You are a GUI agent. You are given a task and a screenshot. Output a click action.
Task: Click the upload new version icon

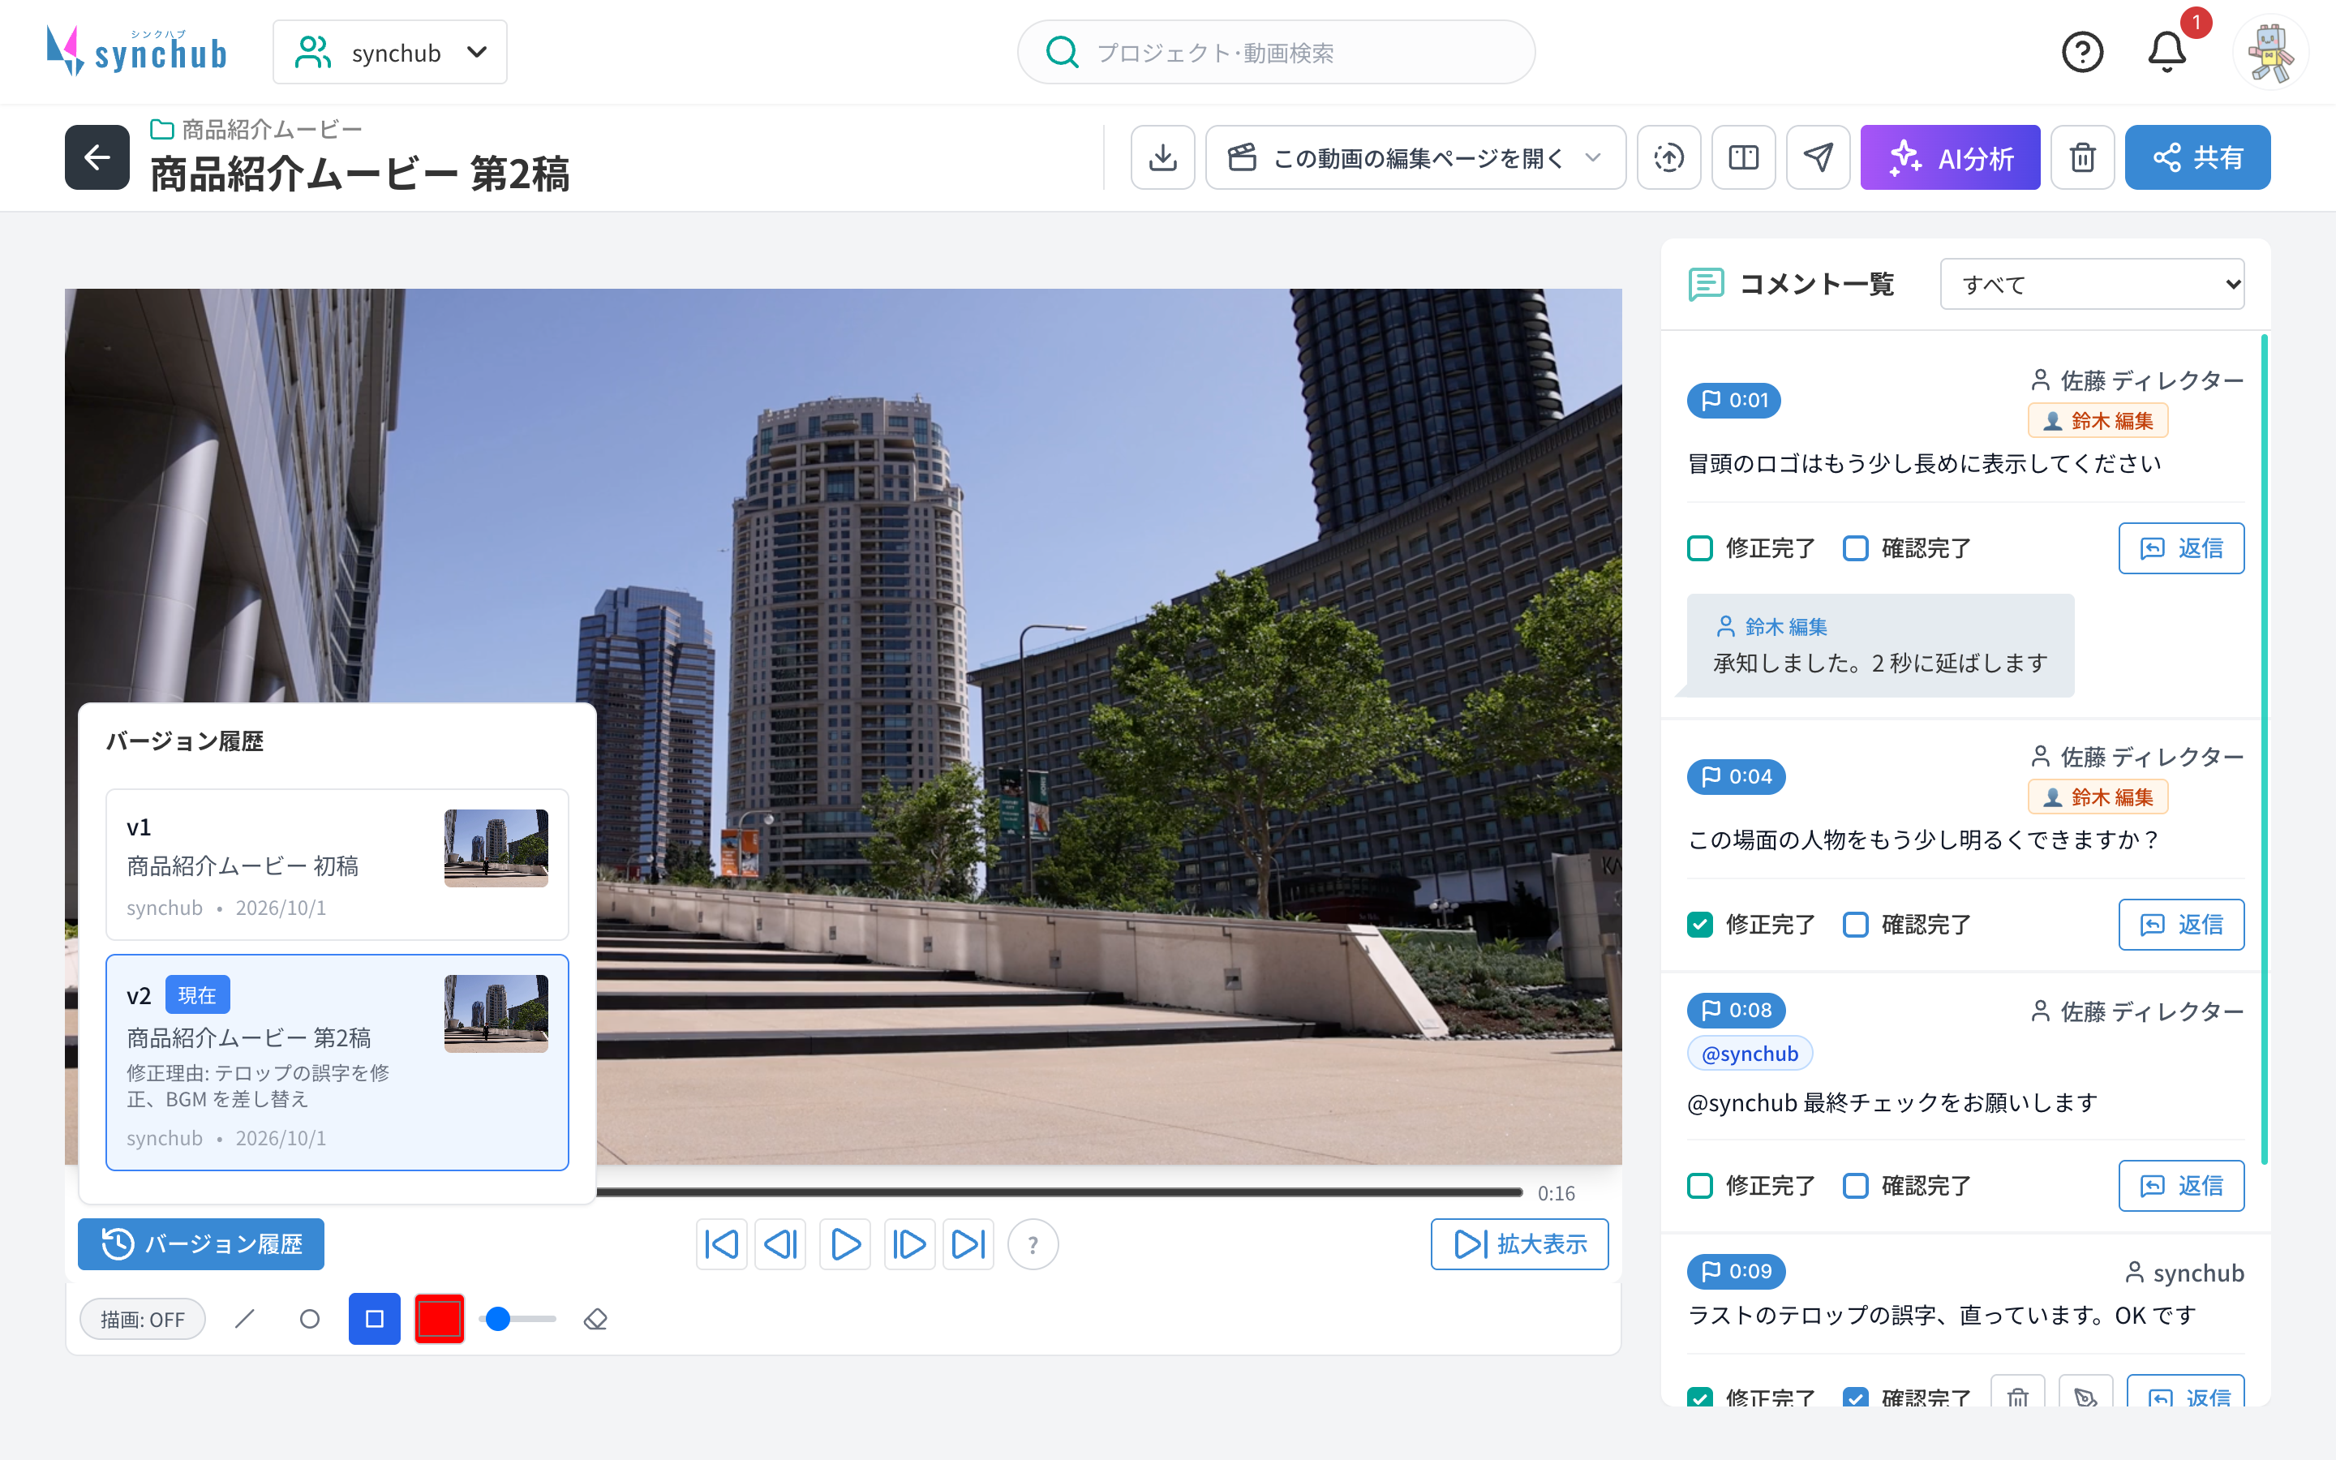pyautogui.click(x=1669, y=157)
